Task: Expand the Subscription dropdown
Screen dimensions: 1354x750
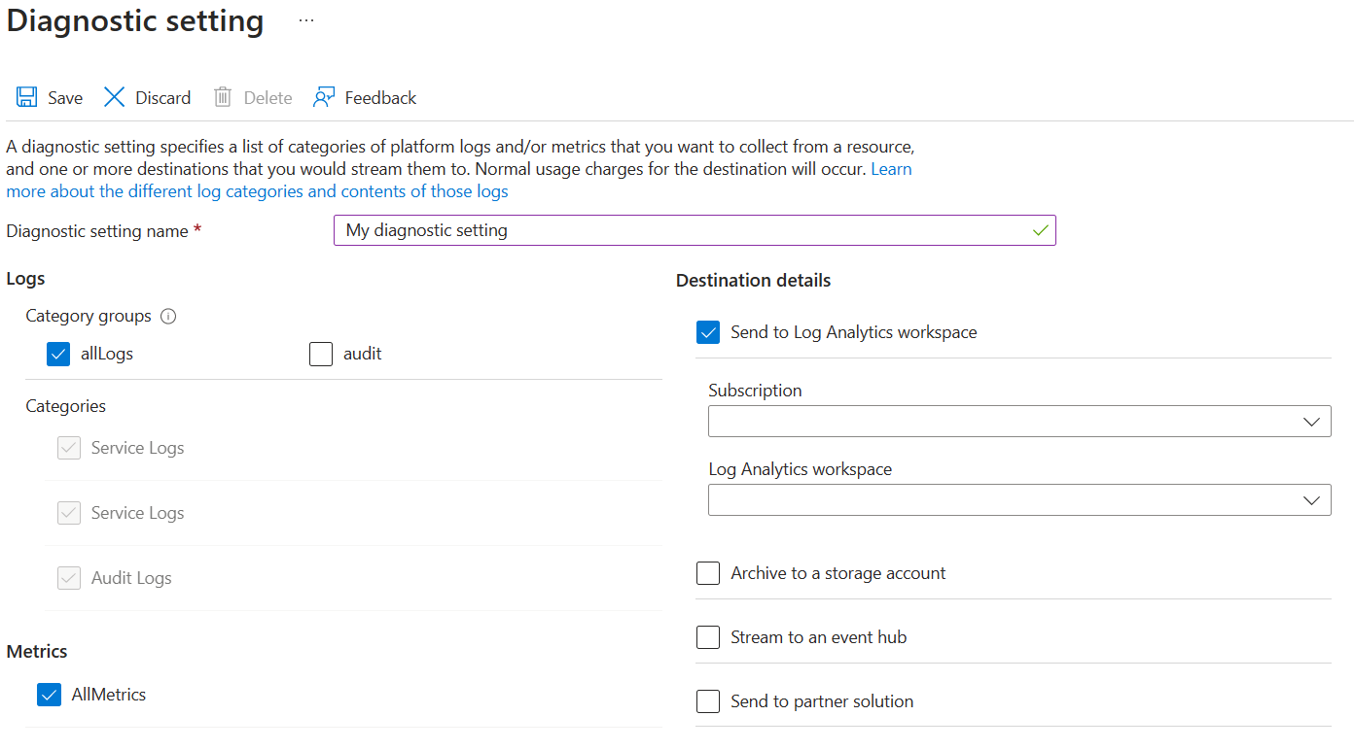Action: pyautogui.click(x=1019, y=422)
